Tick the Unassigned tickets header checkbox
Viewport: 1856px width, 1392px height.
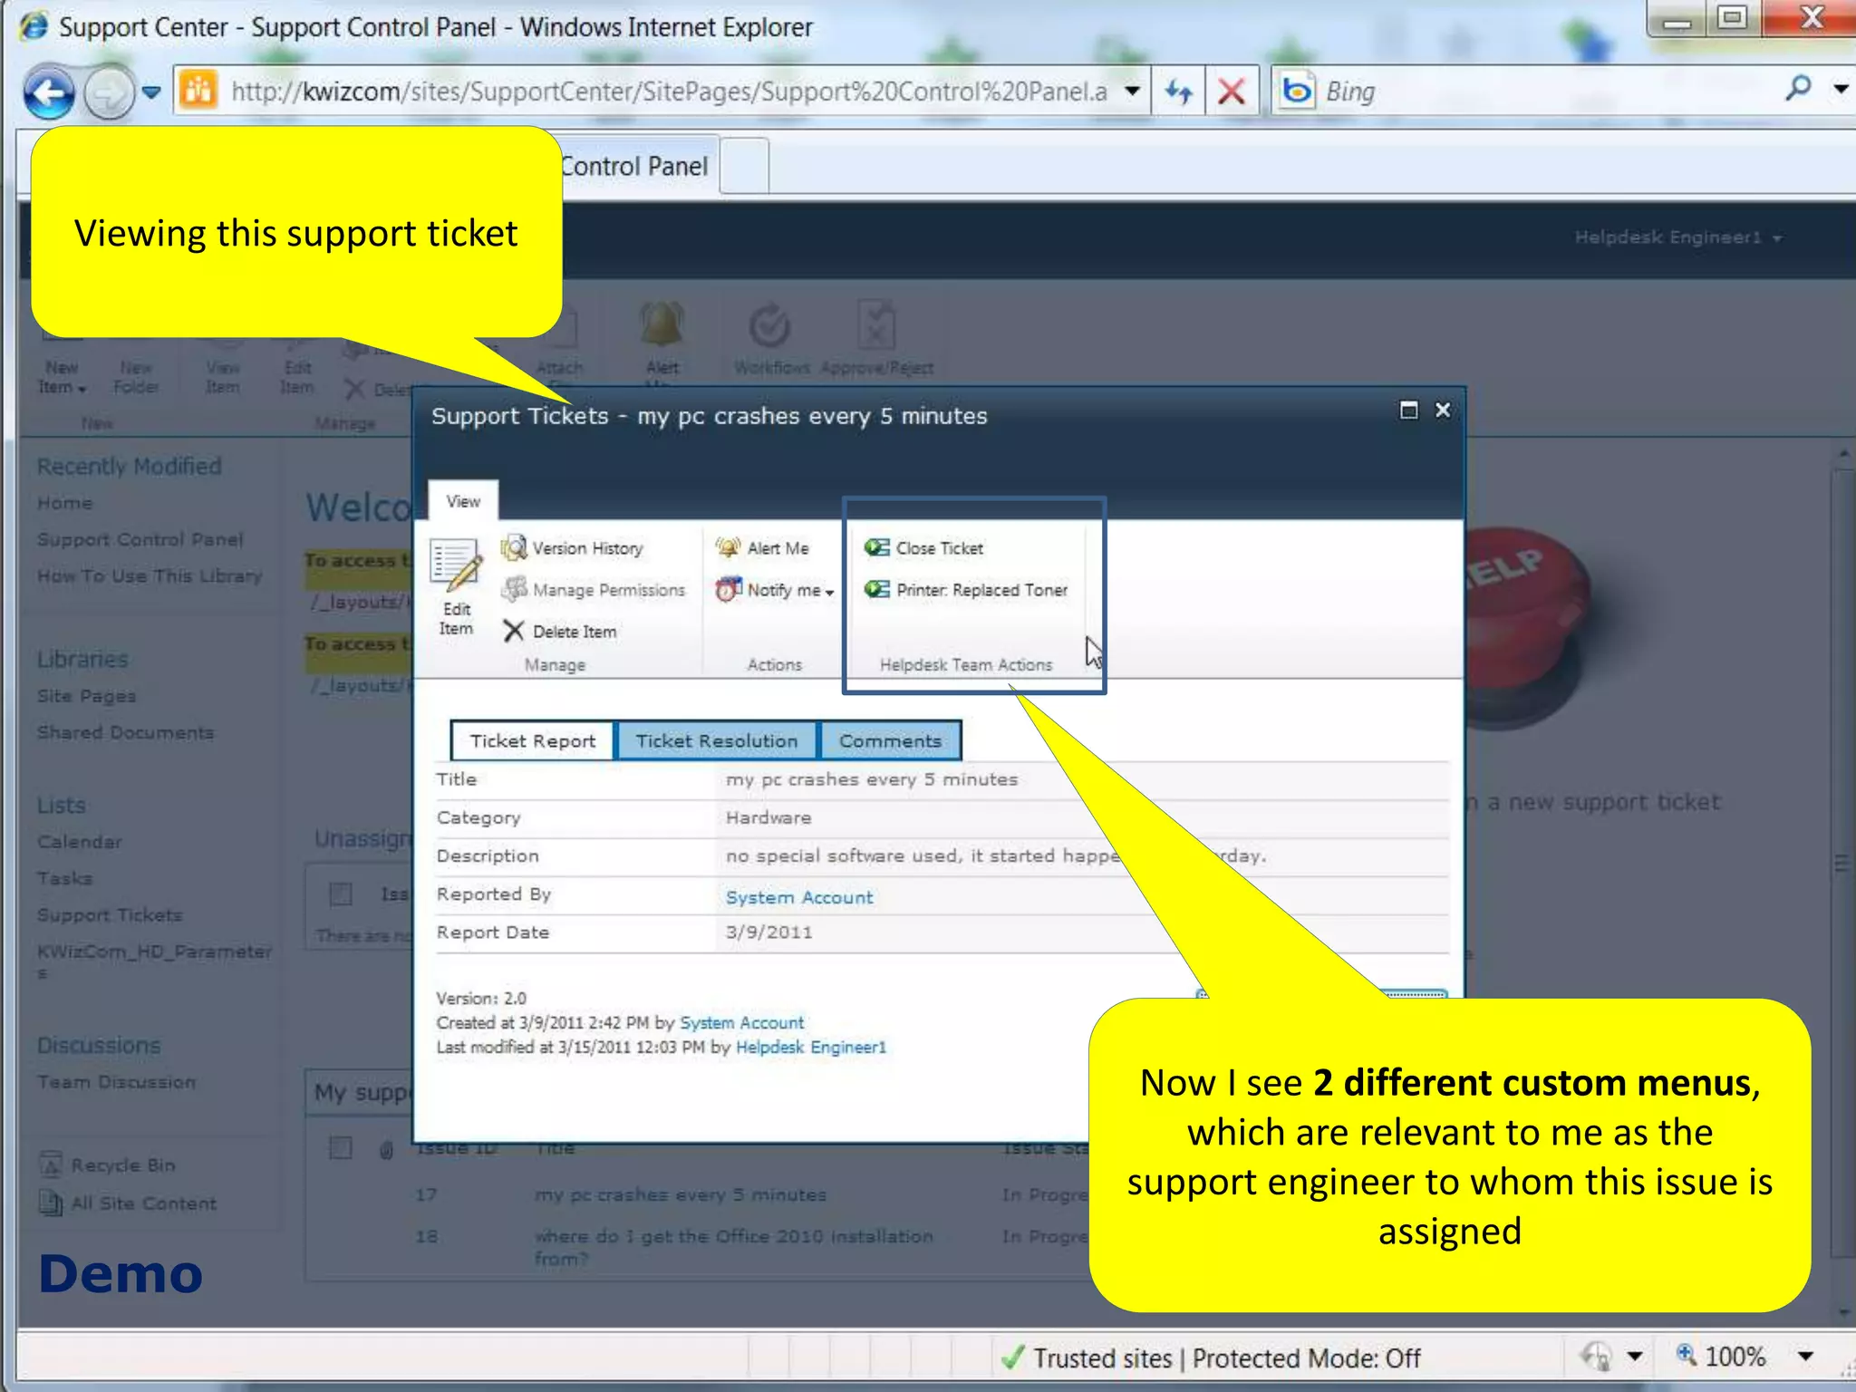pyautogui.click(x=341, y=894)
